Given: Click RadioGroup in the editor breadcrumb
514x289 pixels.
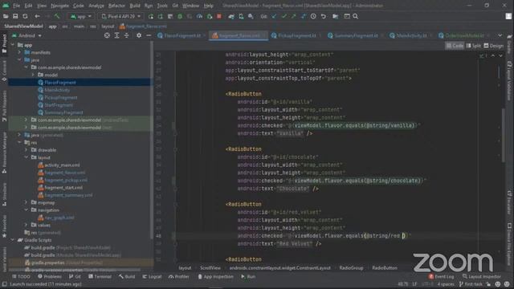Looking at the screenshot, I should point(351,268).
